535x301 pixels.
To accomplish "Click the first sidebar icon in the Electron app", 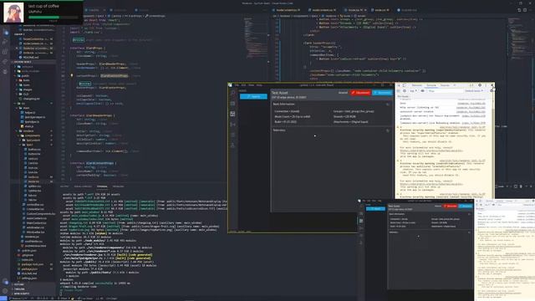I will (232, 93).
